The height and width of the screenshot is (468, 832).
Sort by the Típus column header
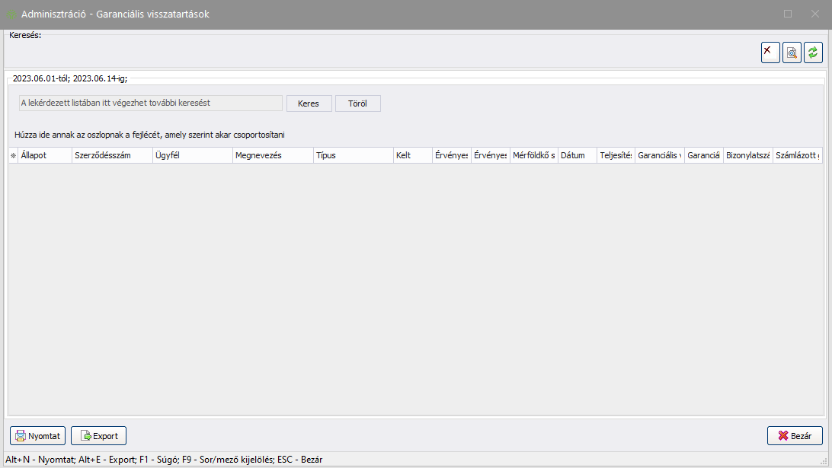tap(352, 155)
